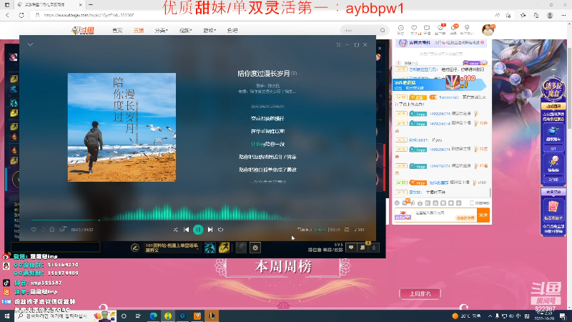Click the browser address bar URL

tap(89, 15)
